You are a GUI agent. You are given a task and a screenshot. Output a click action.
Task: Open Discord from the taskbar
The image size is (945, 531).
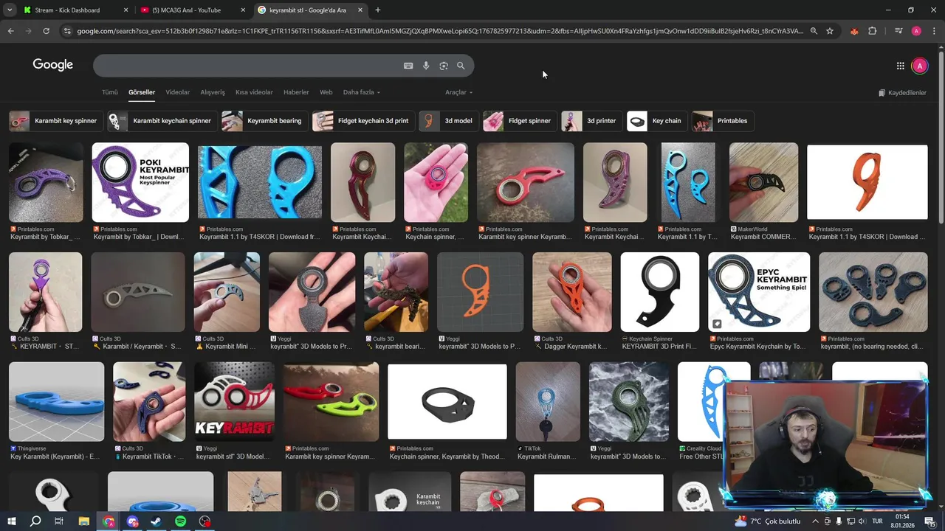[132, 521]
